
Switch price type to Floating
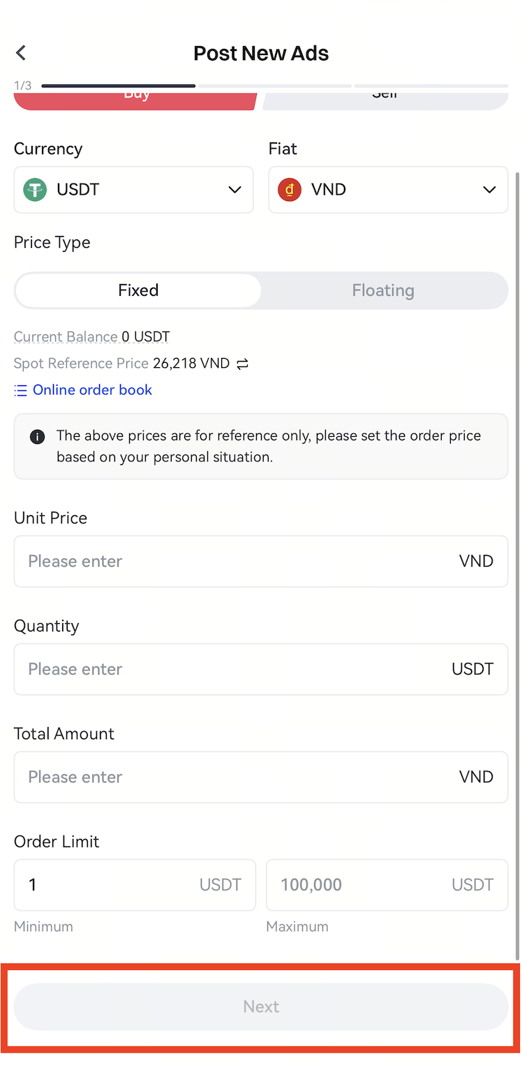[383, 290]
